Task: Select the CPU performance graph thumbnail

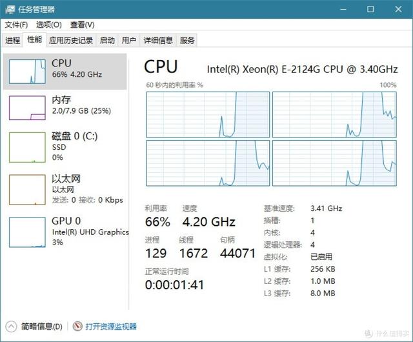Action: (x=27, y=72)
